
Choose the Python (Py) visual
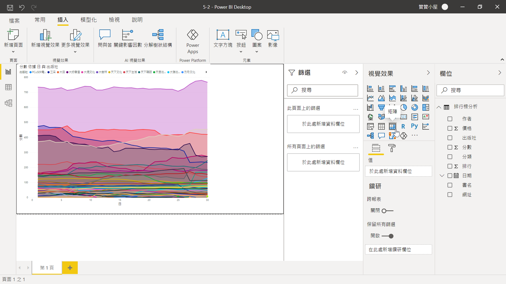click(415, 126)
